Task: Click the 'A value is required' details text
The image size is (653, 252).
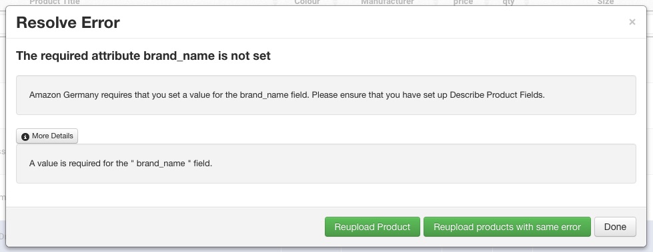Action: tap(121, 164)
